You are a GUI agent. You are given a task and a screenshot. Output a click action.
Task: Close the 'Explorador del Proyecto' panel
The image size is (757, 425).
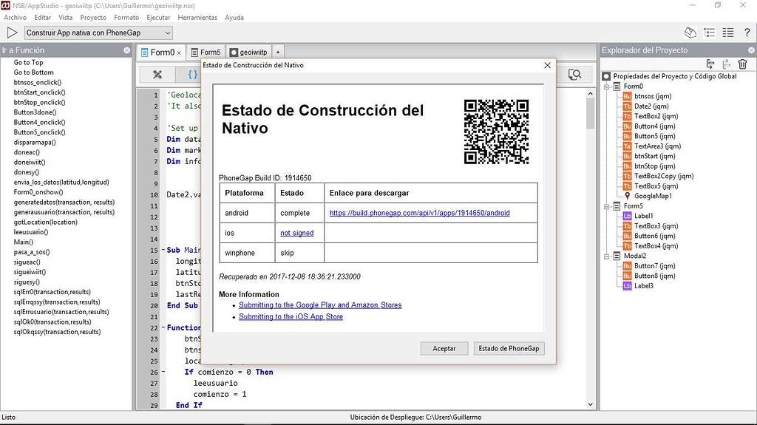point(751,50)
